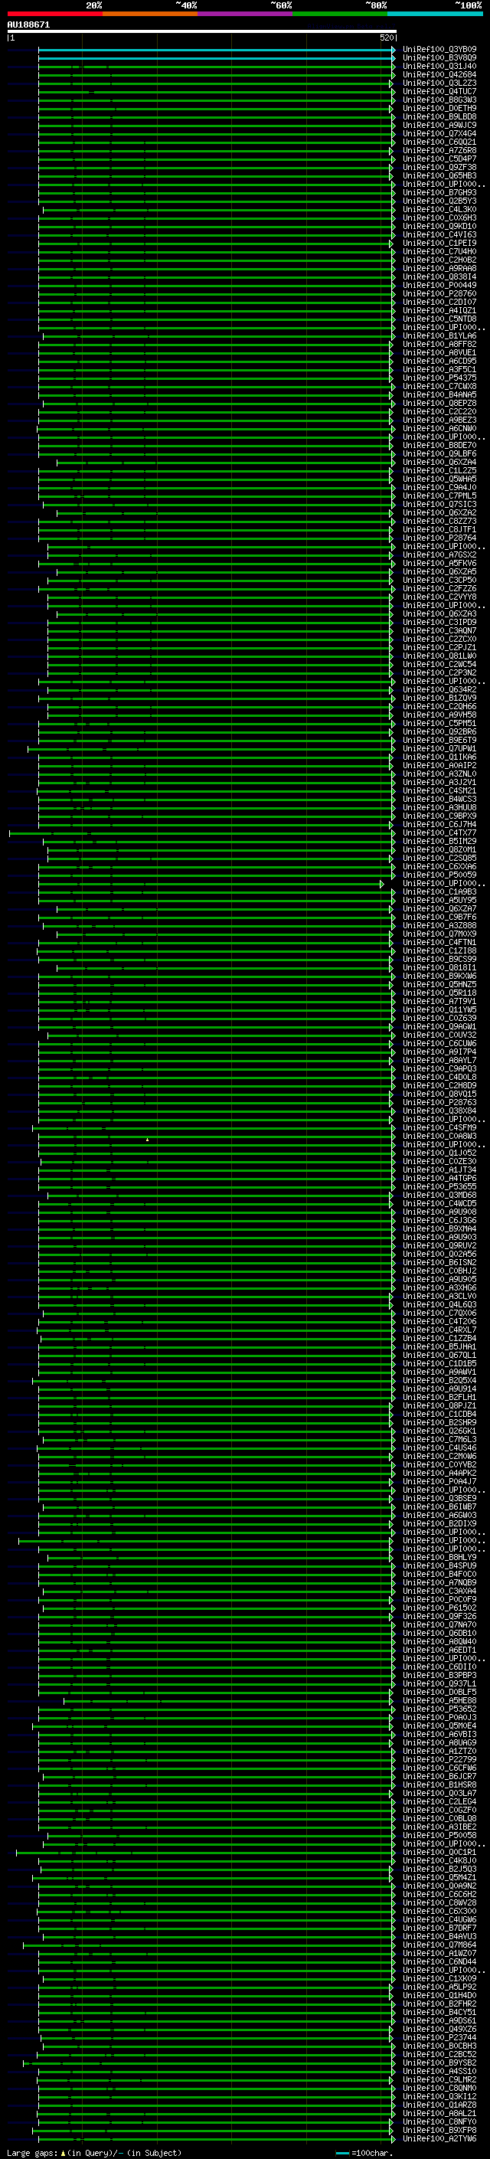Select hit label UniRef100_A0AIP2
Image resolution: width=490 pixels, height=2159 pixels.
pyautogui.click(x=439, y=765)
